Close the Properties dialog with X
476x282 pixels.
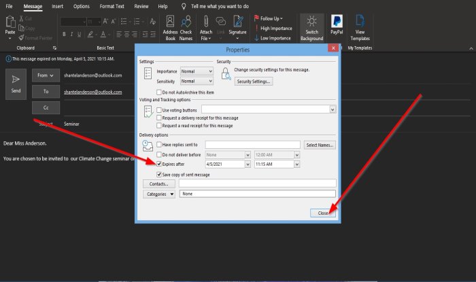(333, 48)
